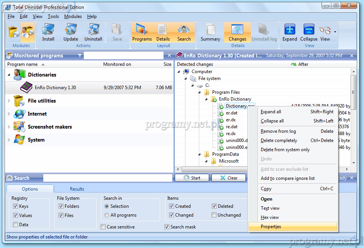Toggle the Search layout icon
The height and width of the screenshot is (248, 364).
point(184,32)
